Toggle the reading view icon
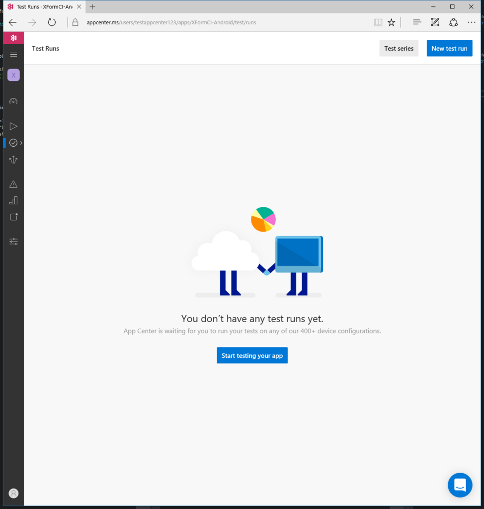Image resolution: width=484 pixels, height=509 pixels. 378,22
